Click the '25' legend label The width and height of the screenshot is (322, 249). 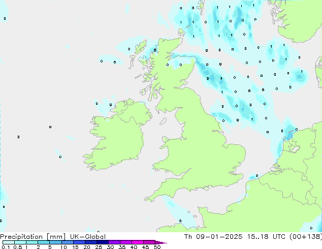(99, 247)
